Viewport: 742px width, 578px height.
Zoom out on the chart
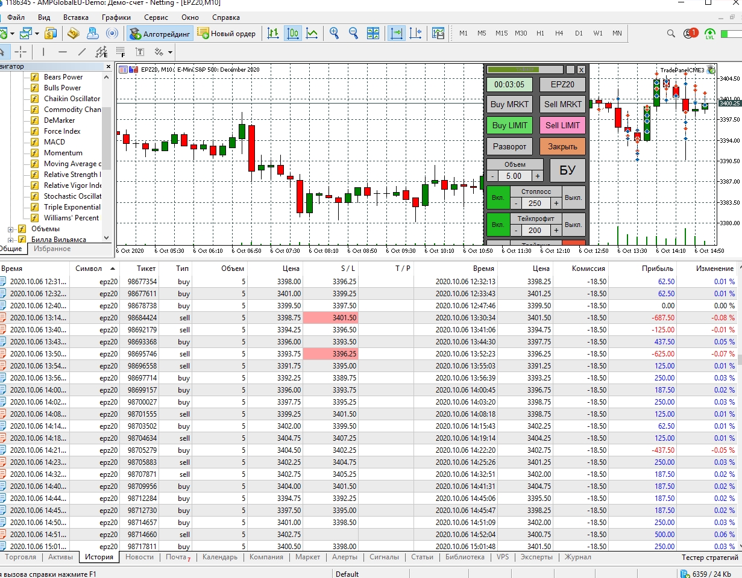coord(353,33)
